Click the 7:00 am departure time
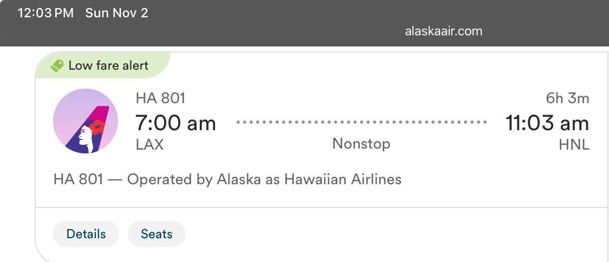Image resolution: width=609 pixels, height=262 pixels. click(x=175, y=123)
